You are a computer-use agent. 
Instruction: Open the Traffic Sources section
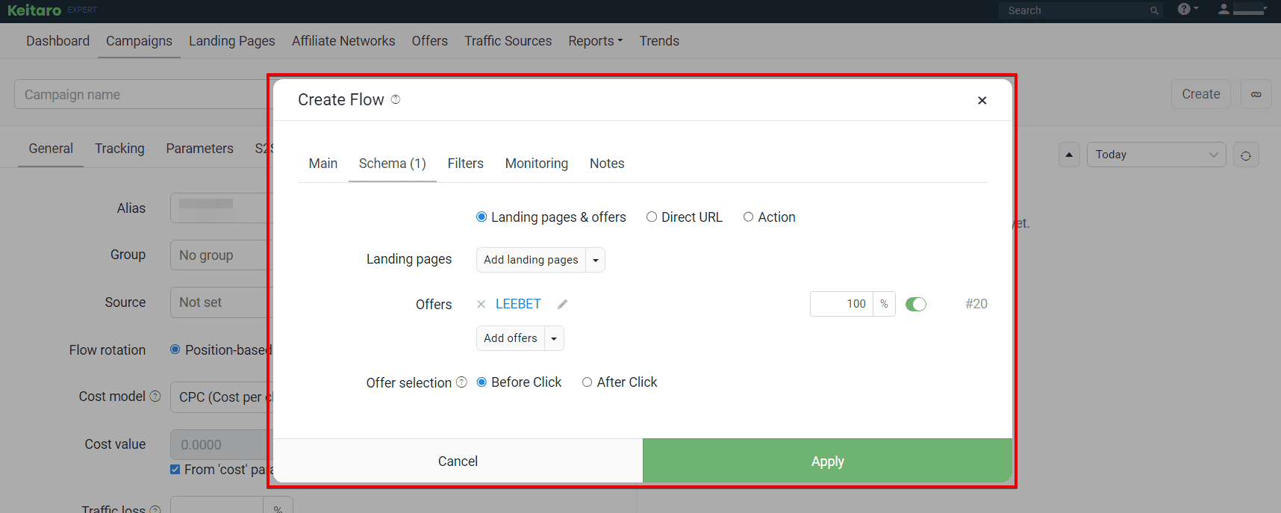pyautogui.click(x=508, y=41)
